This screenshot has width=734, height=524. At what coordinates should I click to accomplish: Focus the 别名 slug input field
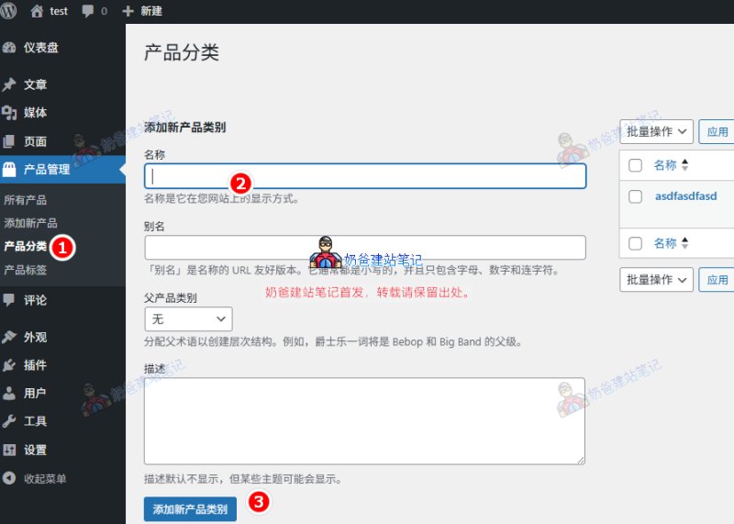coord(365,247)
